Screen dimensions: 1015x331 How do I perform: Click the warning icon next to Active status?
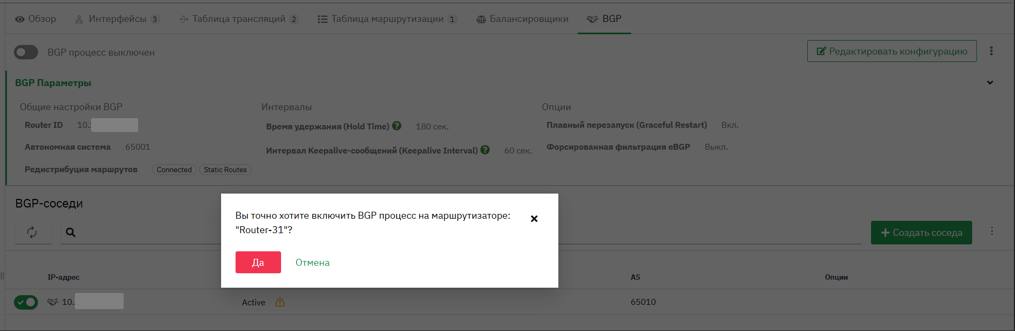point(280,302)
